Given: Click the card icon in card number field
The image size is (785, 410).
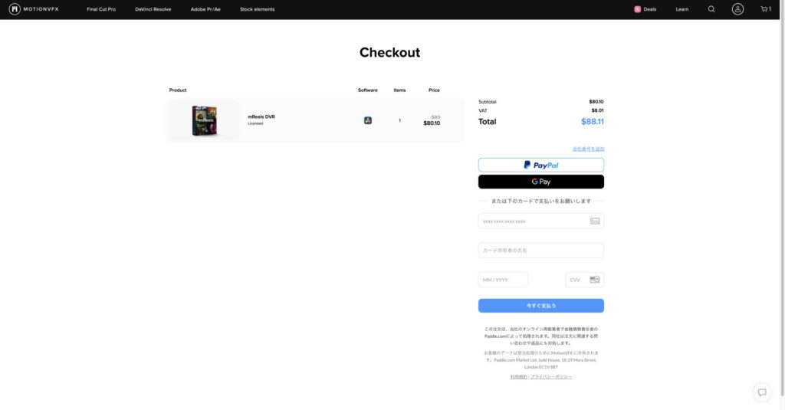Looking at the screenshot, I should 595,221.
